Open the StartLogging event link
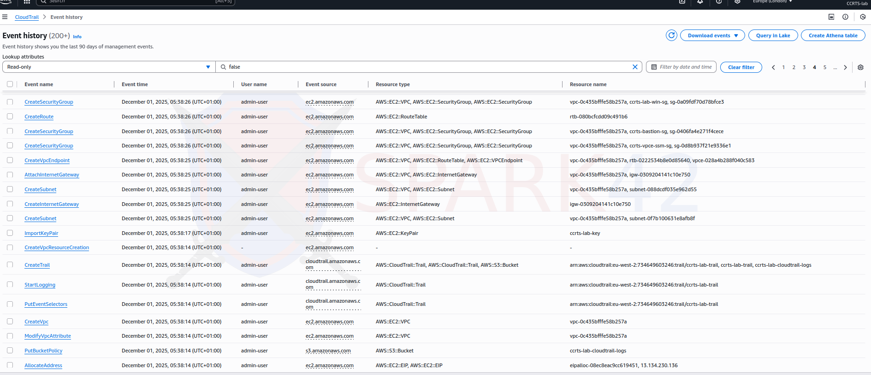This screenshot has width=871, height=375. tap(40, 285)
